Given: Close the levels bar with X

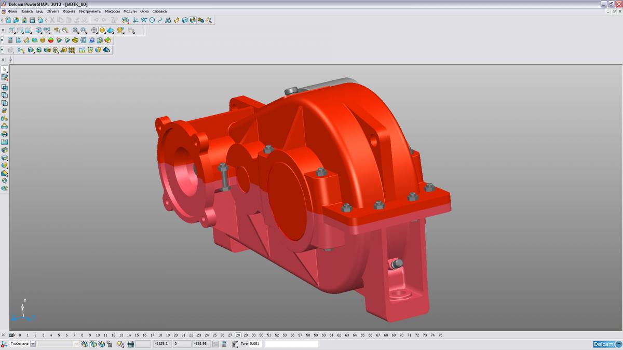Looking at the screenshot, I should click(x=3, y=335).
